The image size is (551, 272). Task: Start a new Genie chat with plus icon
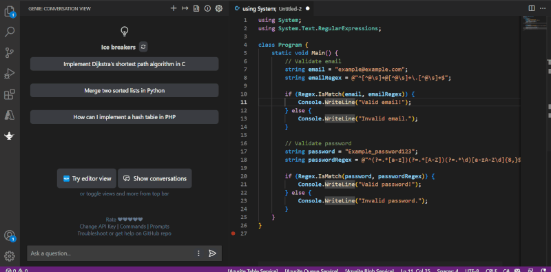(174, 8)
